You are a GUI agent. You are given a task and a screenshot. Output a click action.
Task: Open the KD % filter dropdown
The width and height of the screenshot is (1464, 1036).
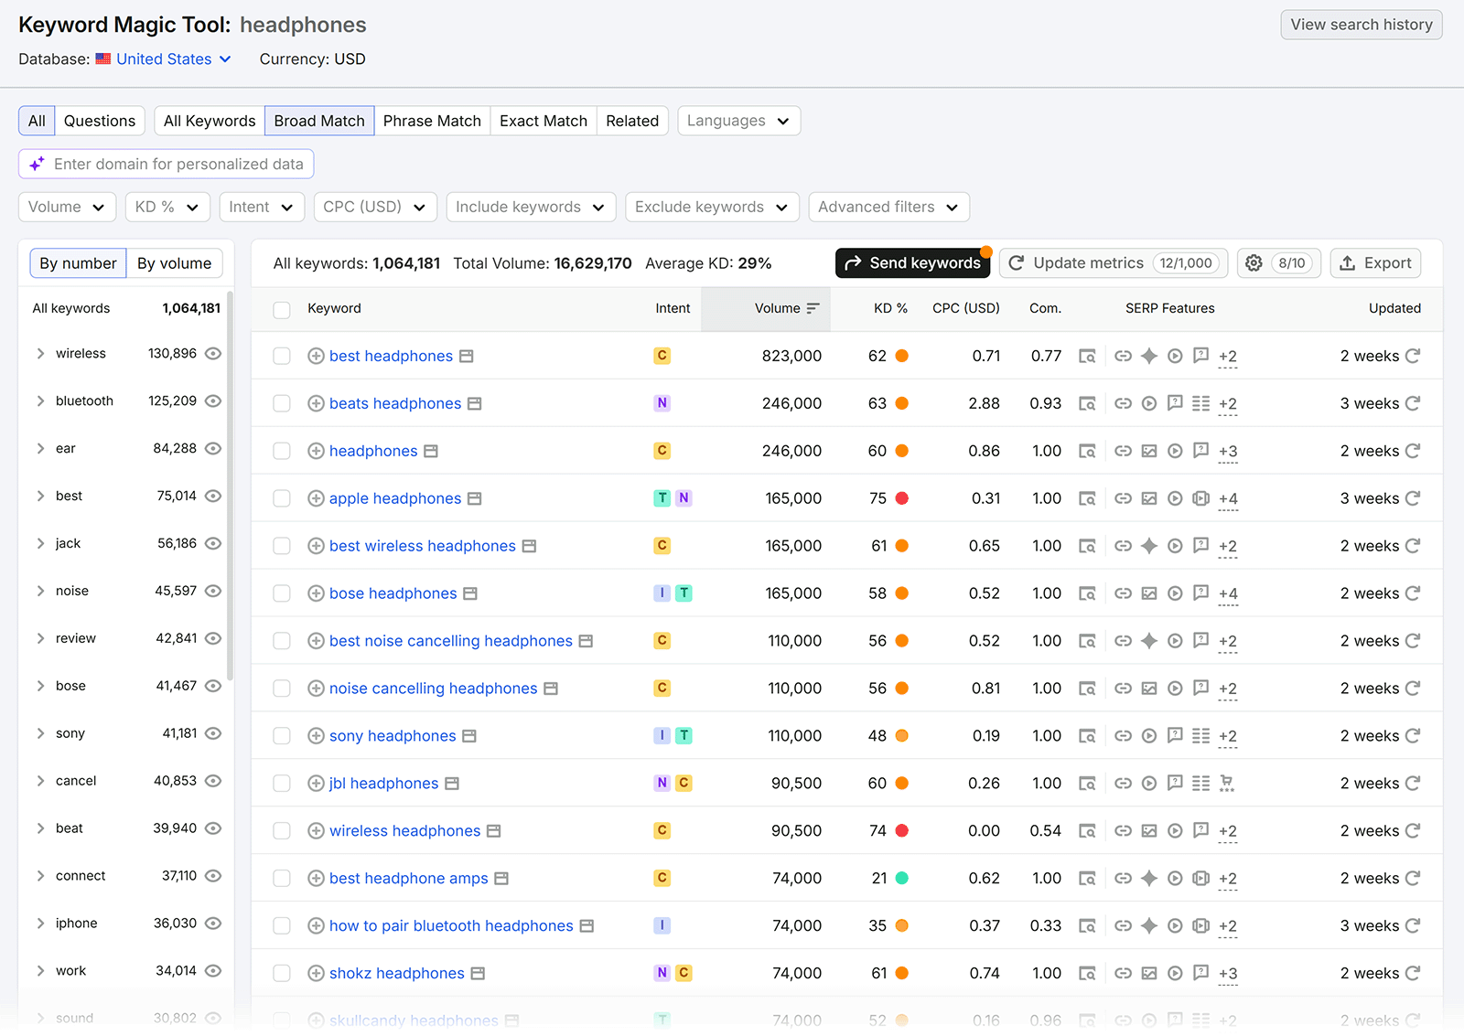tap(167, 207)
